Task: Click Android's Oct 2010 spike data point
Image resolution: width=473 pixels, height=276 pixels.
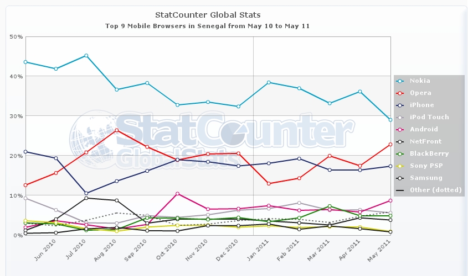Action: (x=177, y=194)
